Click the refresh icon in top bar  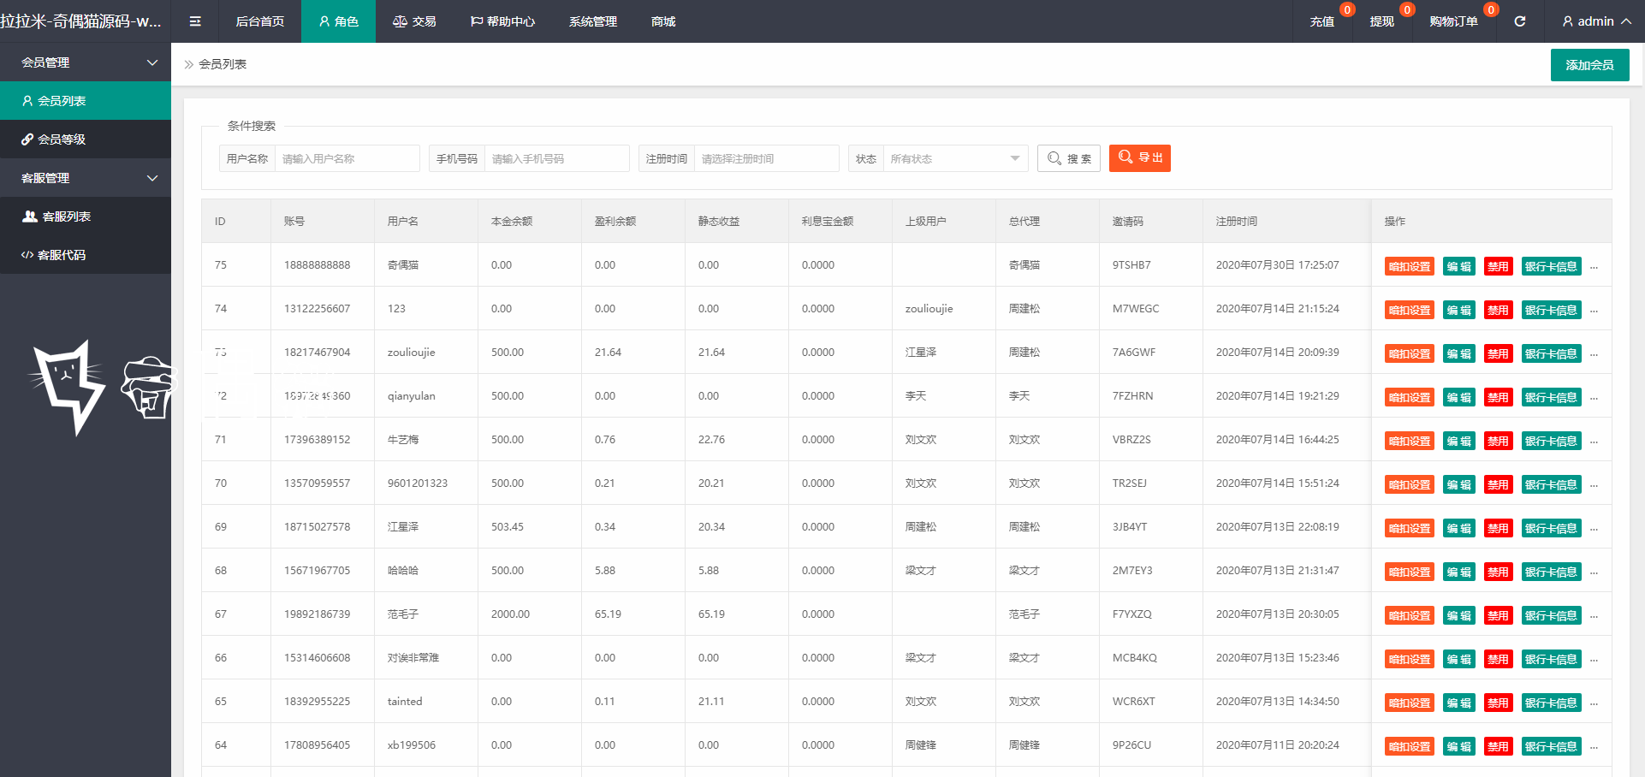[x=1519, y=21]
